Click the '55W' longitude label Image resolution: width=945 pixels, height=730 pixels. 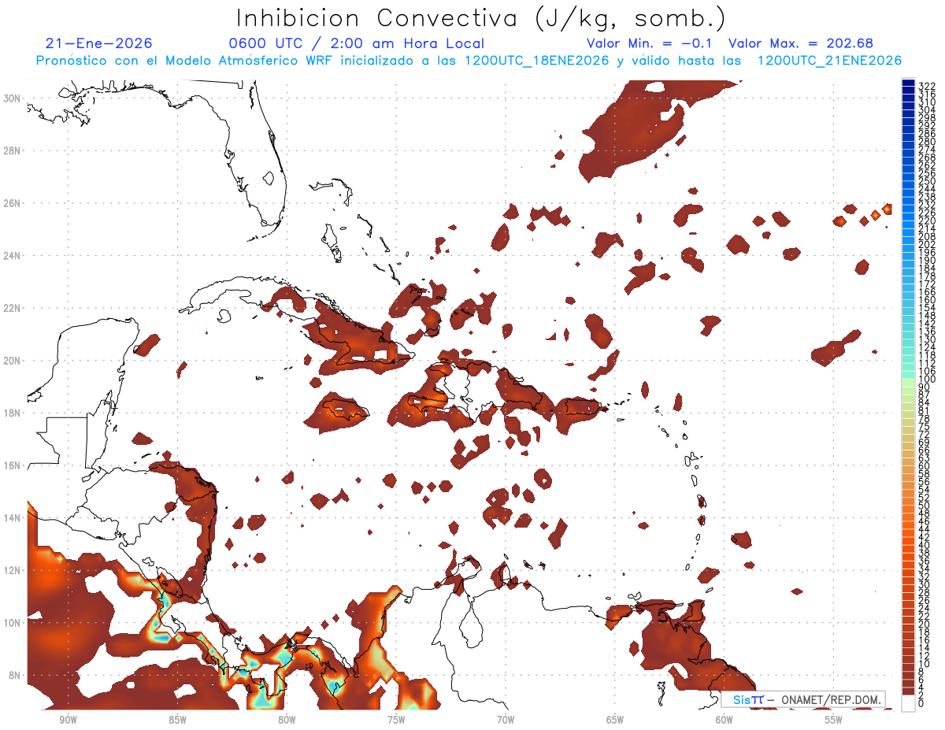(833, 721)
